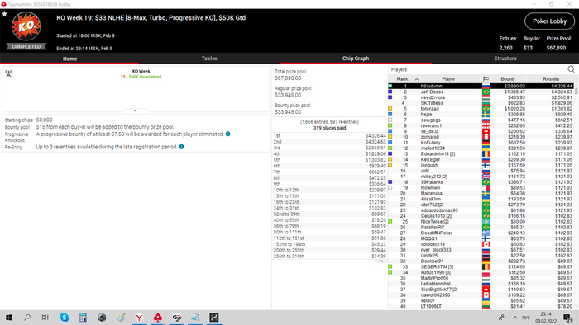Image resolution: width=579 pixels, height=325 pixels.
Task: Select player mefod1234 row
Action: (481, 148)
